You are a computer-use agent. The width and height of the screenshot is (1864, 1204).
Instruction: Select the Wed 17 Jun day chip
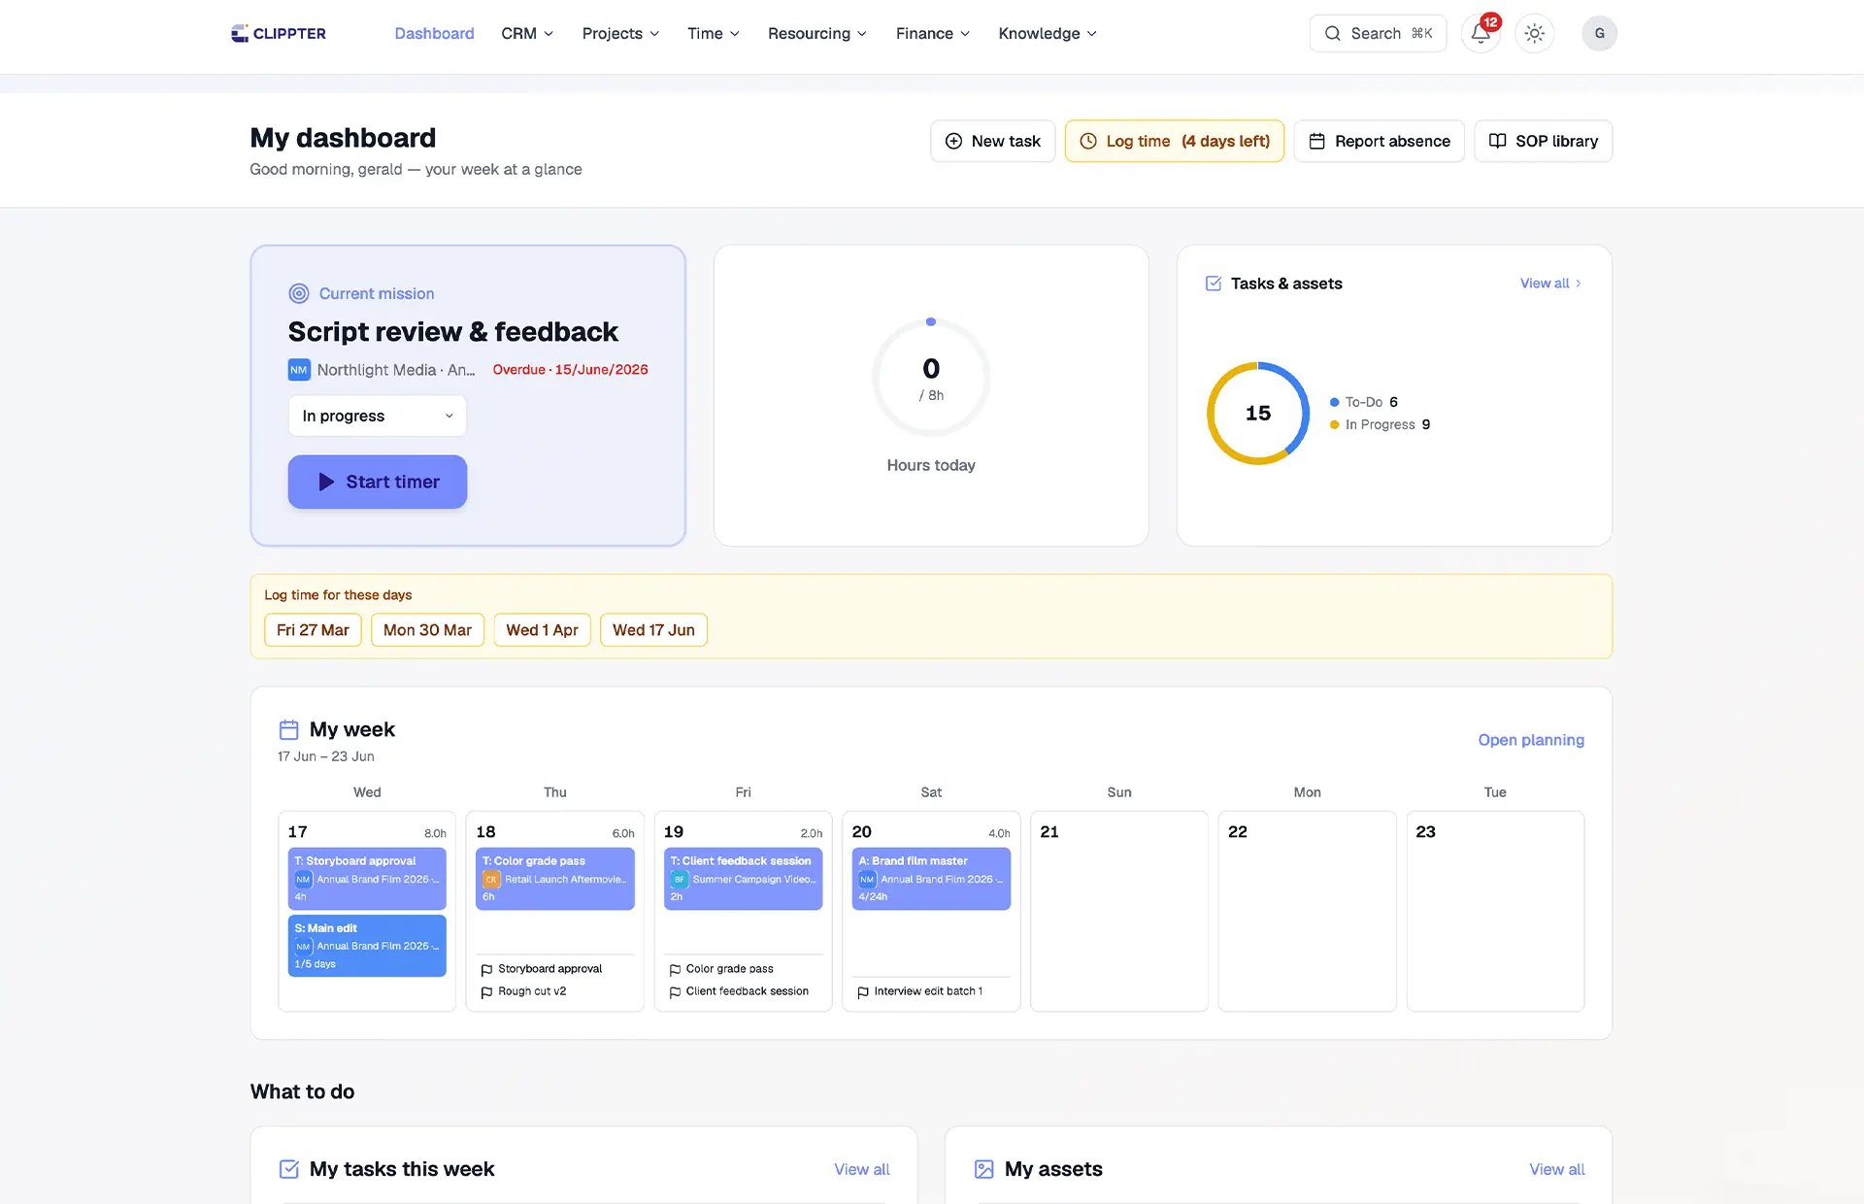point(653,630)
